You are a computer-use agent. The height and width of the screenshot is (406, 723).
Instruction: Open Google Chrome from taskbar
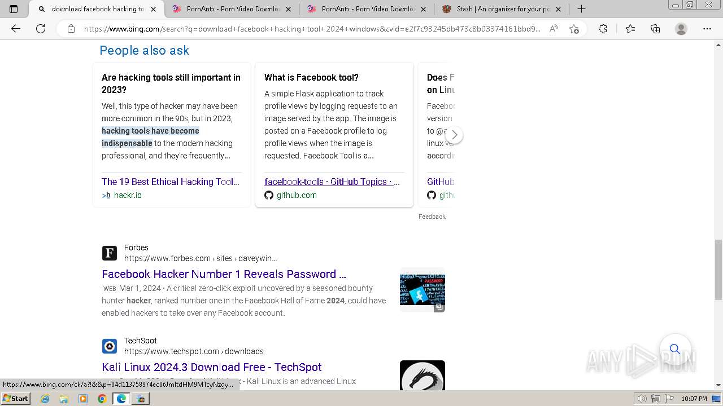(102, 399)
